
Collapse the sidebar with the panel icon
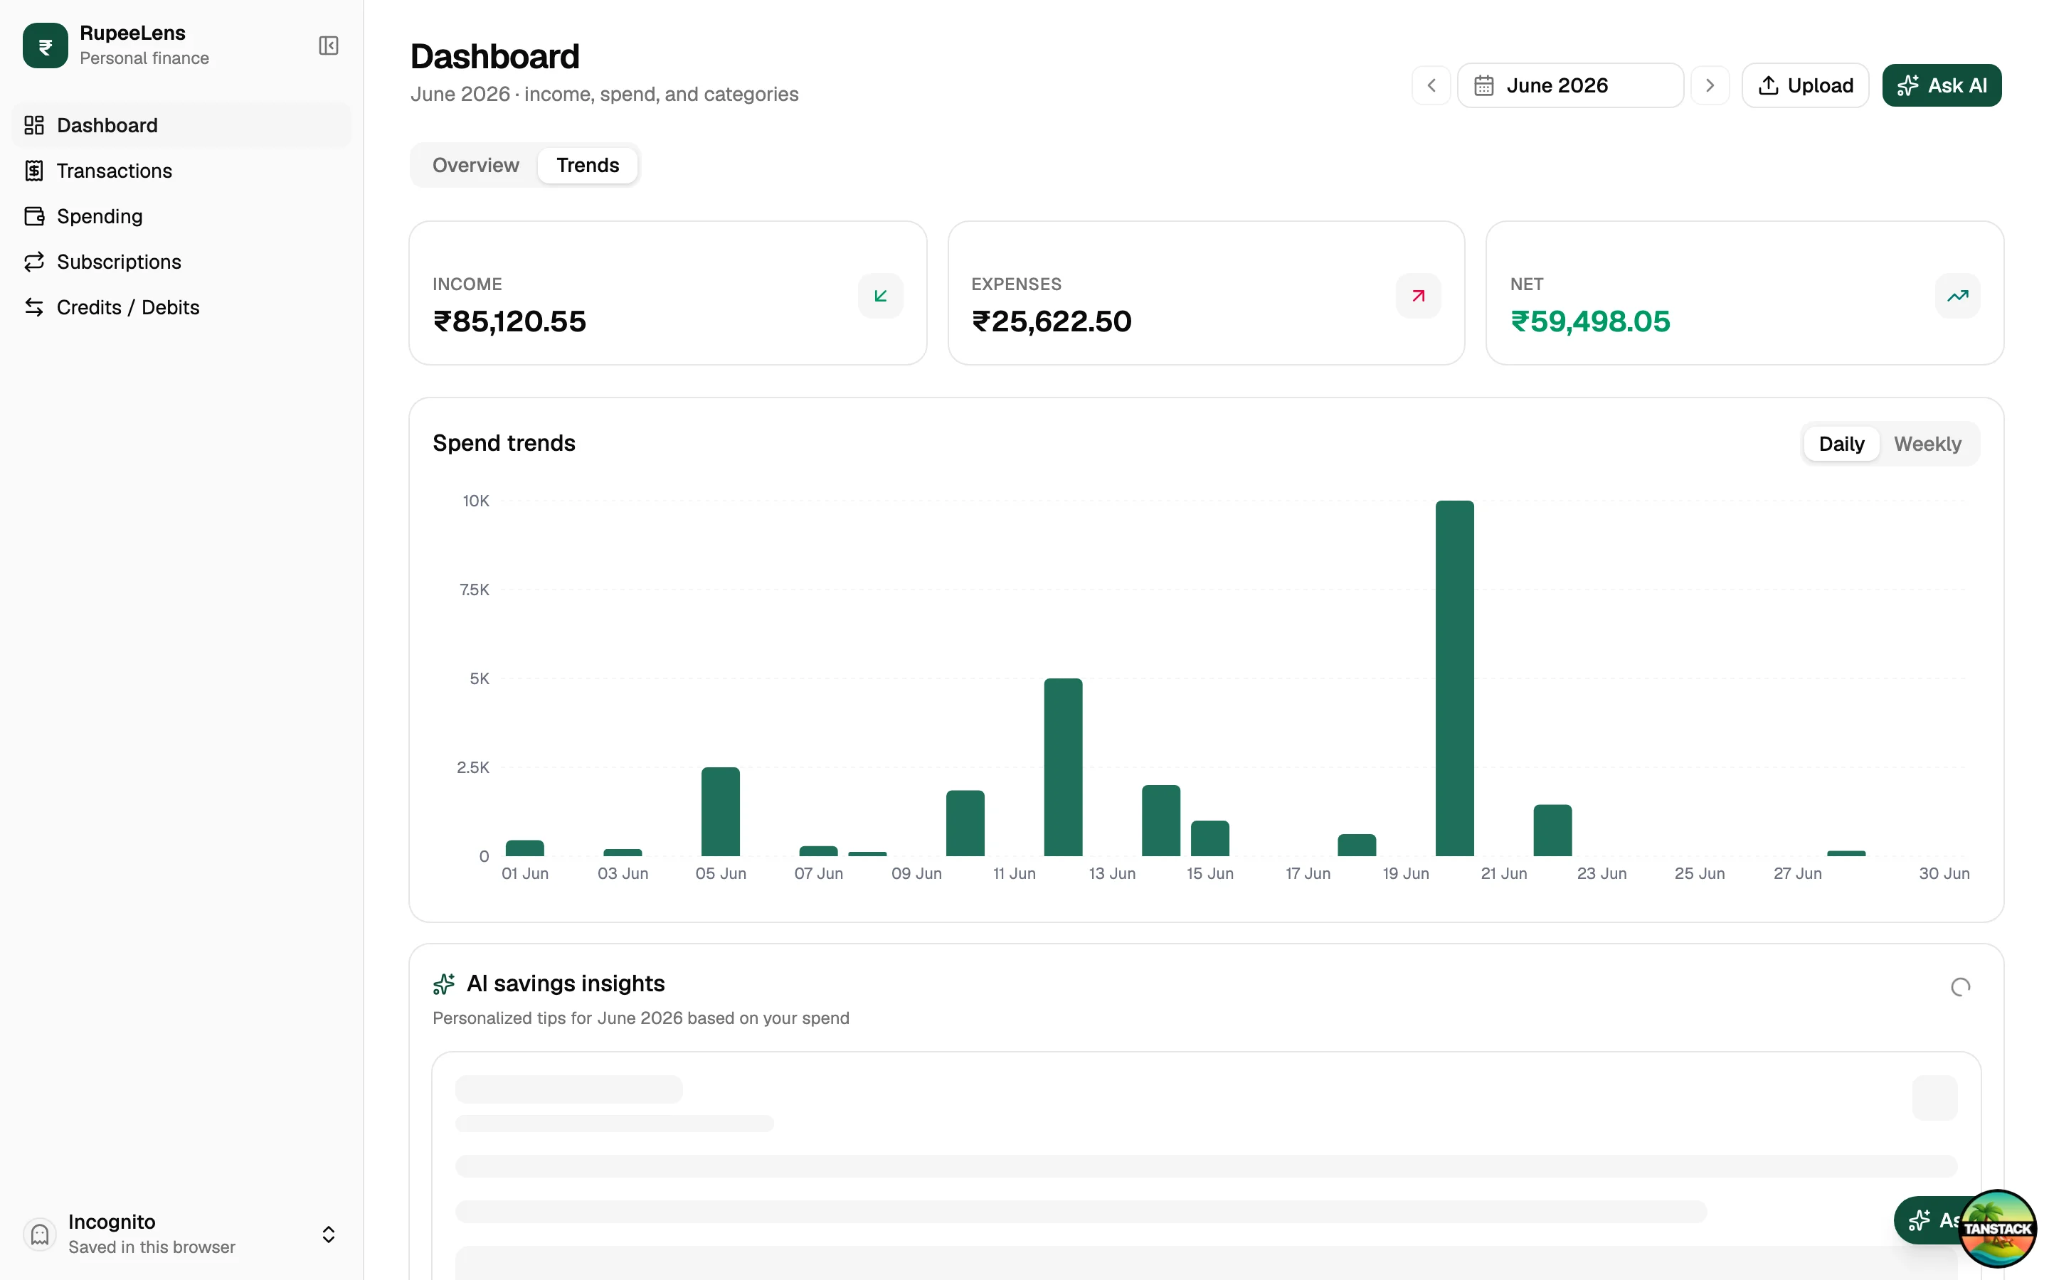pos(329,46)
